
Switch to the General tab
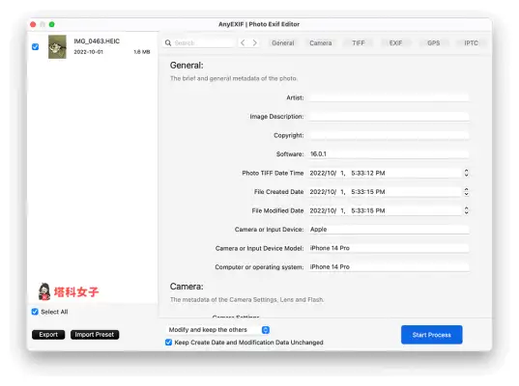click(x=282, y=43)
